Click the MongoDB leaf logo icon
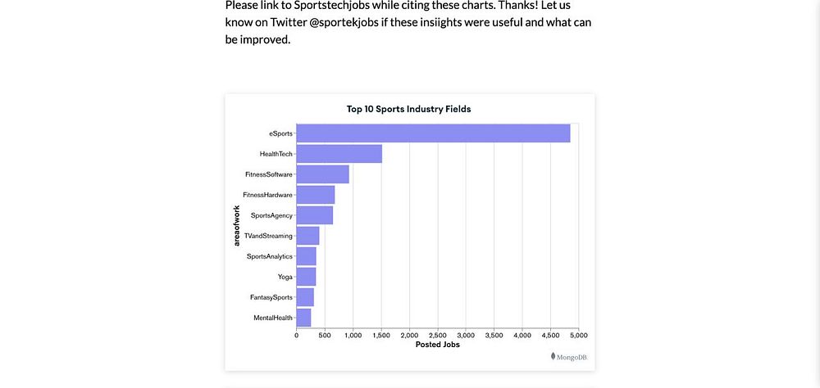Image resolution: width=820 pixels, height=388 pixels. tap(553, 356)
